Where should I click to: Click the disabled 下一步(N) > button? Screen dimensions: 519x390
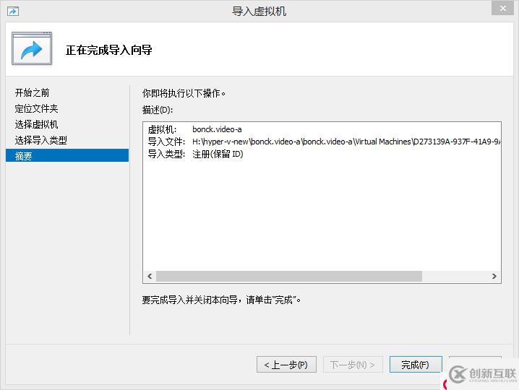pos(353,365)
